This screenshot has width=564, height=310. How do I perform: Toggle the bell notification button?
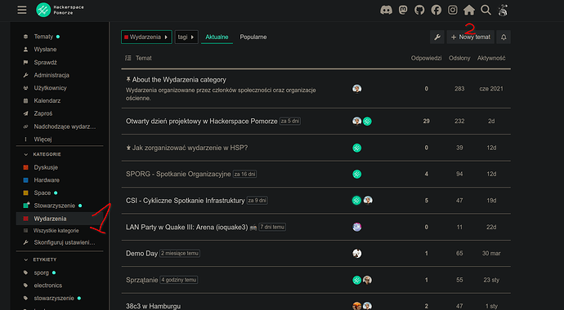[504, 37]
